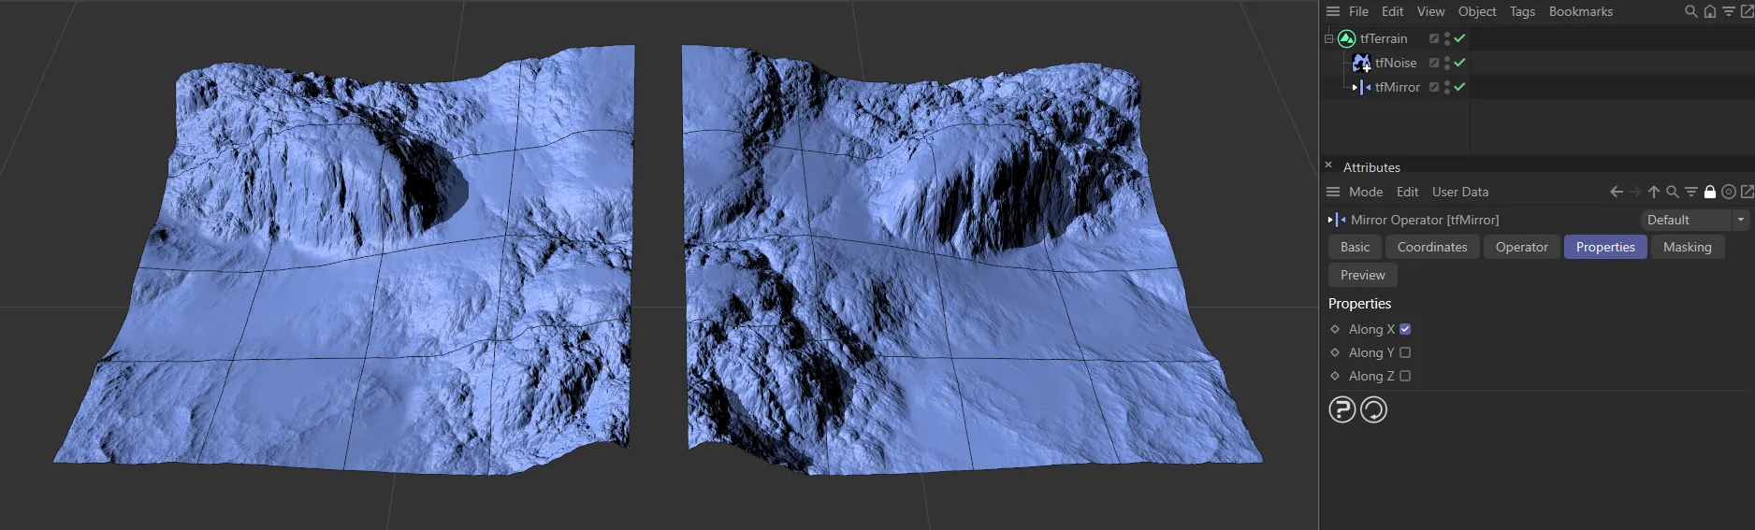This screenshot has height=530, width=1755.
Task: Open the Tags menu
Action: (1522, 11)
